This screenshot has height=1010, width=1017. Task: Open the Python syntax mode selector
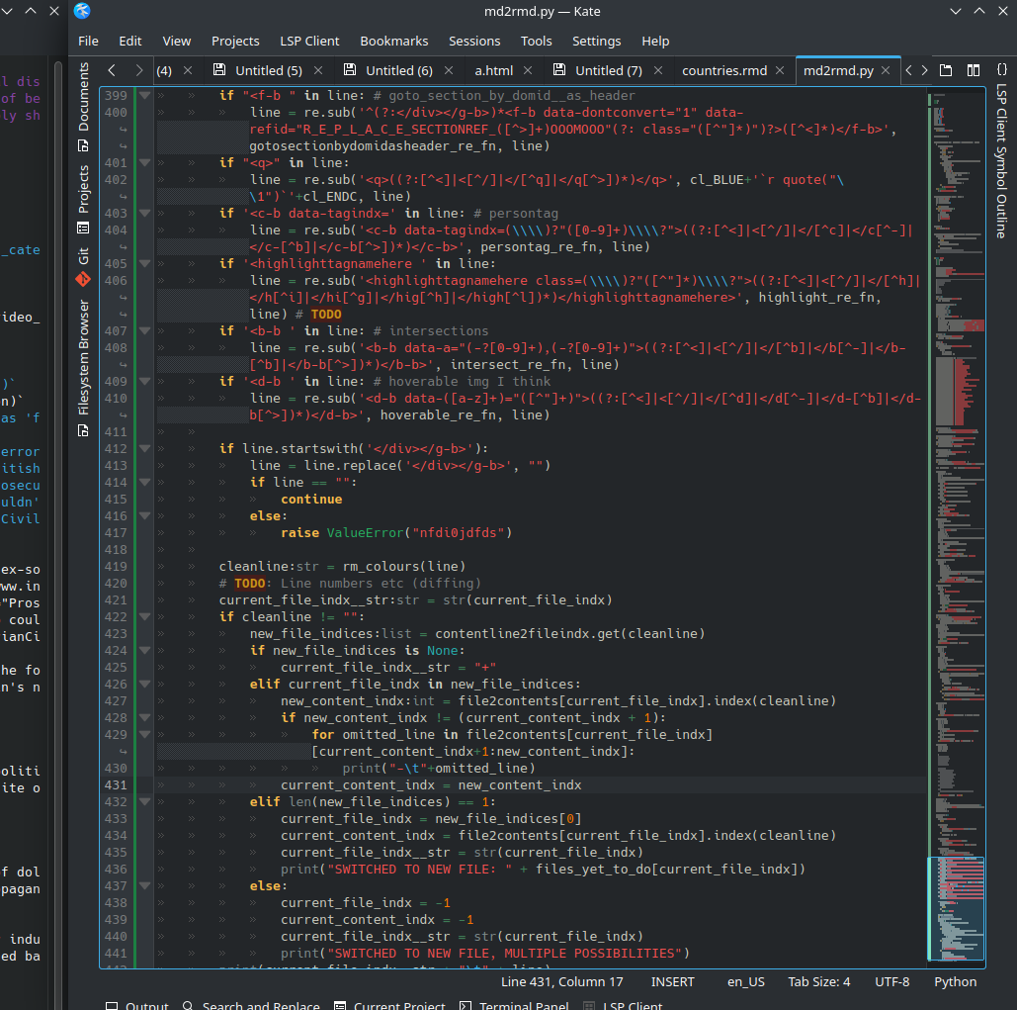(955, 982)
